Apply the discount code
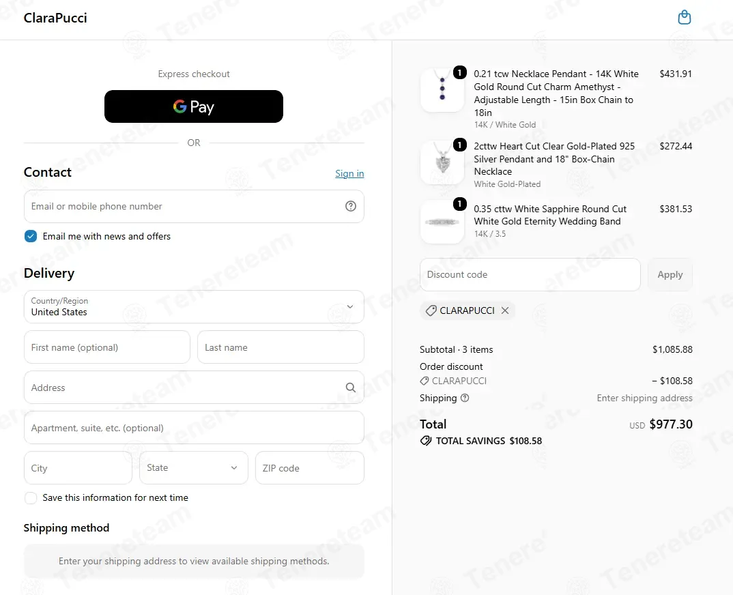733x595 pixels. point(670,274)
